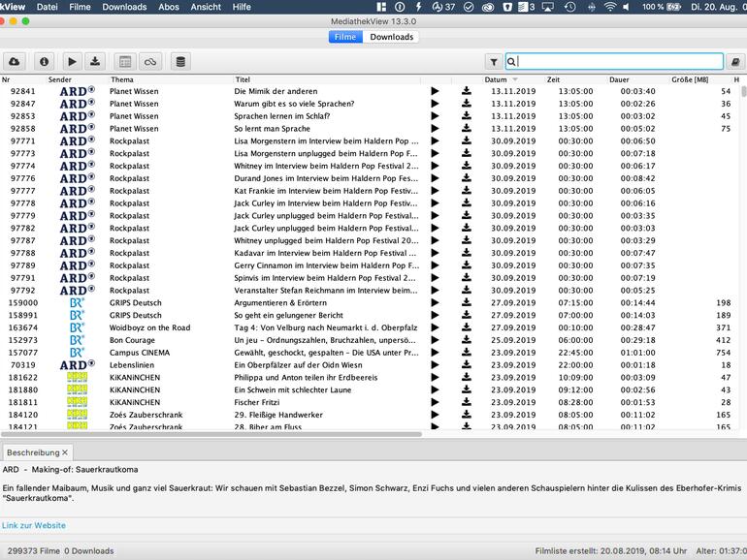Sort by the Datum column header

(496, 79)
